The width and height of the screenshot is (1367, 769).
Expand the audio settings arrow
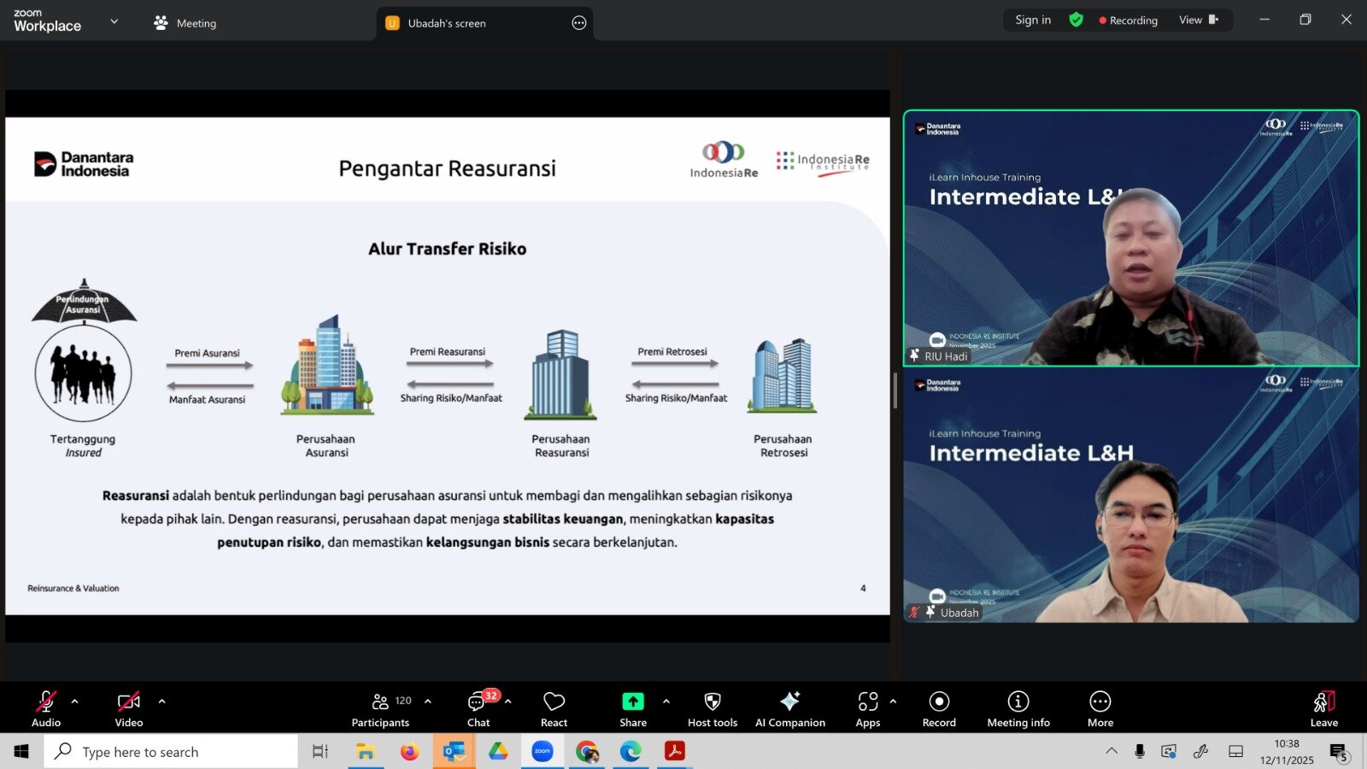(x=75, y=701)
